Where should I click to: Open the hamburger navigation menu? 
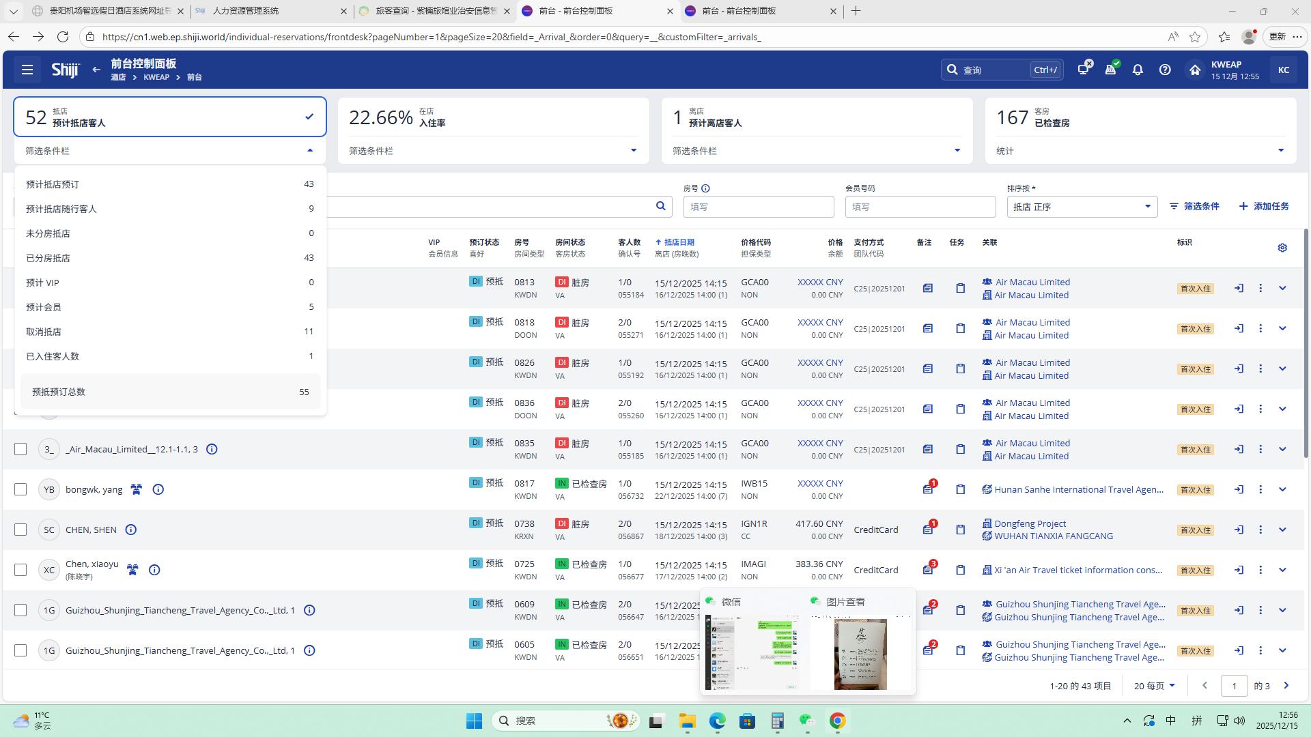pyautogui.click(x=27, y=70)
